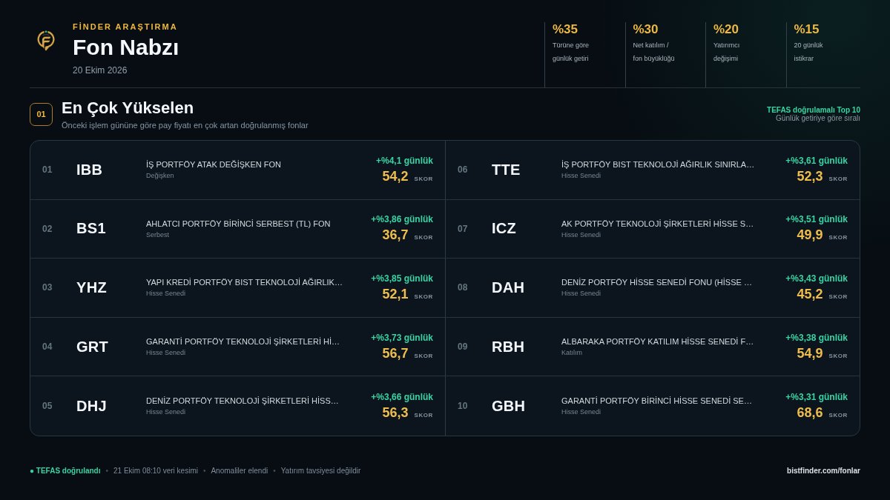Click the Yatırım tavsiyesi değildir disclaimer

tap(320, 470)
